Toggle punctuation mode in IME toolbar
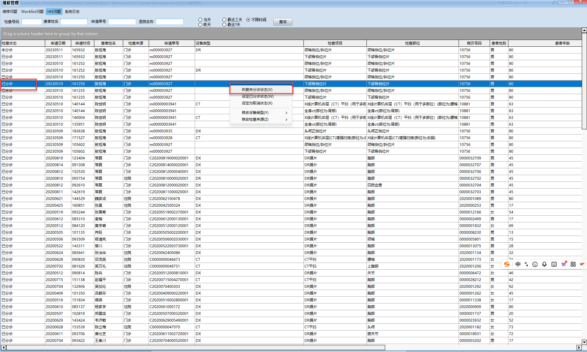 tap(526, 264)
